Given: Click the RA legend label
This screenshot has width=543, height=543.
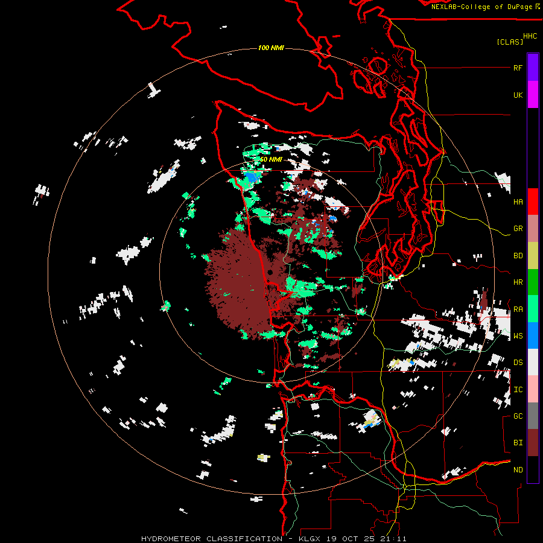Looking at the screenshot, I should (518, 309).
